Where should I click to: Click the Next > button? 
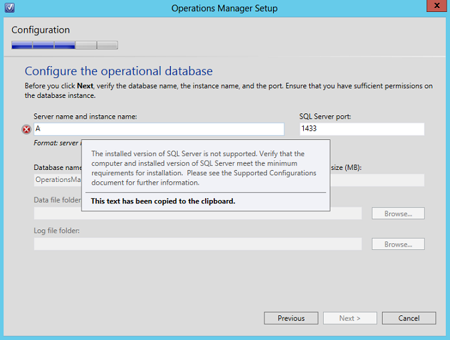click(350, 318)
